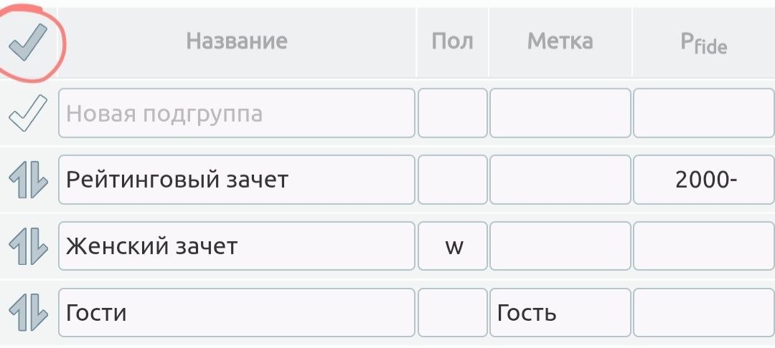Image resolution: width=775 pixels, height=348 pixels.
Task: Click reorder arrows for Рейтинговый зачет row
Action: [28, 179]
